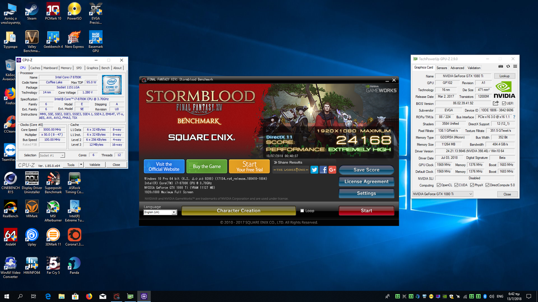Open GPU-Z Validation tab
Viewport: 538px width, 302px height.
point(474,68)
